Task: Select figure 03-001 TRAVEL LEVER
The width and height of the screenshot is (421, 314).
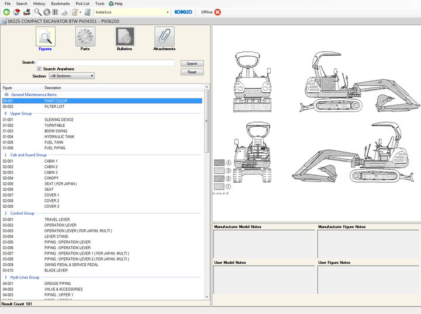Action: tap(102, 219)
